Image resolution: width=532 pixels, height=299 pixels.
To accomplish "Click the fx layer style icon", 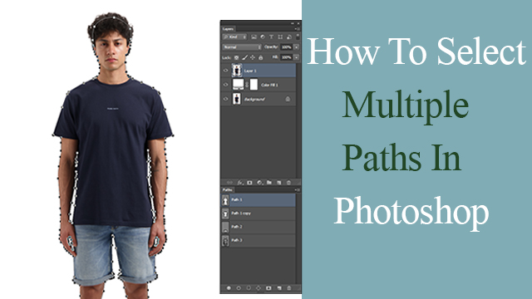I will 240,183.
